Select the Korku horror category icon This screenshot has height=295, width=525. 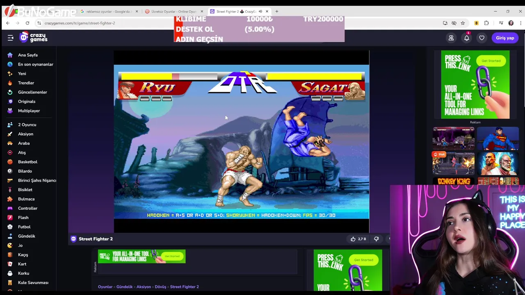pos(10,273)
